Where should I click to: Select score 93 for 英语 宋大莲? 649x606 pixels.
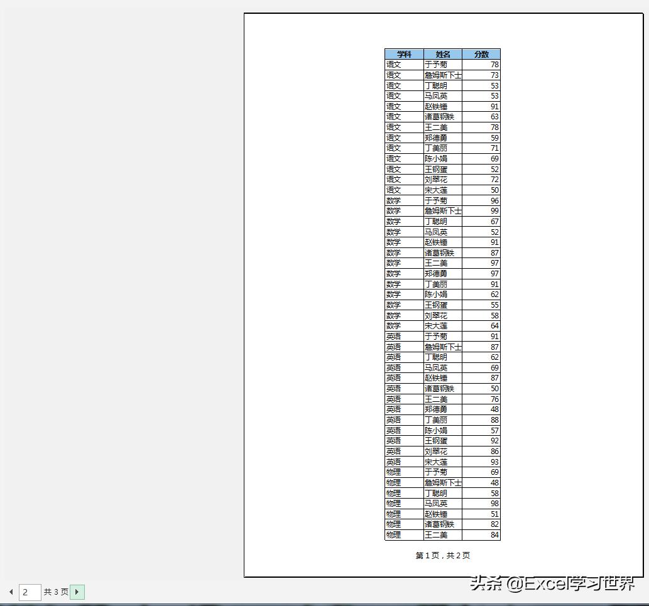pos(481,462)
